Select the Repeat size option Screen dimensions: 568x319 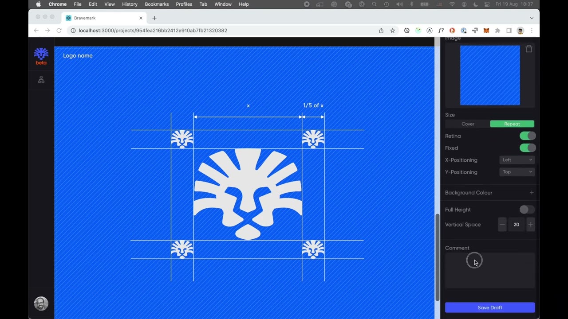(512, 124)
